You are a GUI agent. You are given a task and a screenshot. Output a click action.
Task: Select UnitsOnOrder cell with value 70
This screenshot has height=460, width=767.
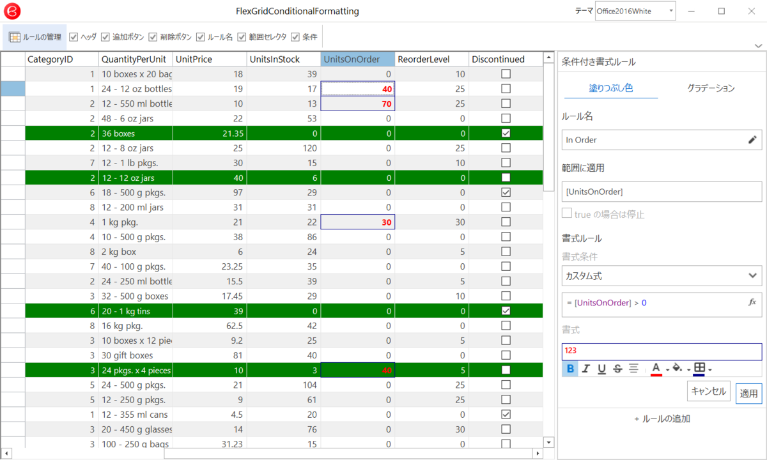(358, 103)
